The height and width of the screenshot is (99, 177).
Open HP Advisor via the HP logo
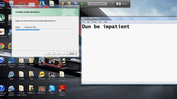[118, 4]
